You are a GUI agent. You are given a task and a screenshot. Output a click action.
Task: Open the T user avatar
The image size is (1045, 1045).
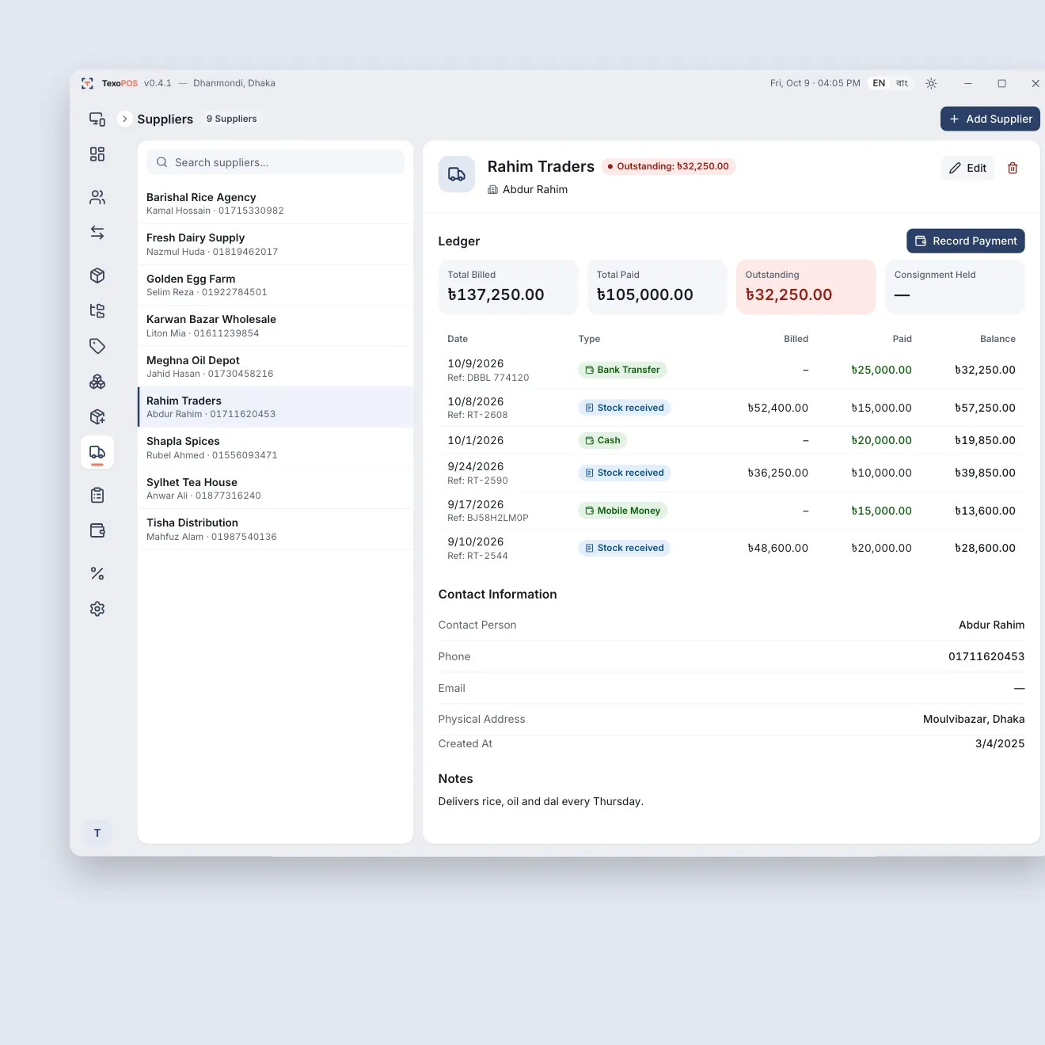97,833
